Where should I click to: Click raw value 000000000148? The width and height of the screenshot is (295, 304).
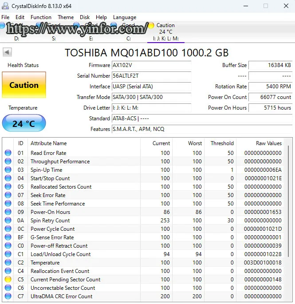[x=263, y=280]
